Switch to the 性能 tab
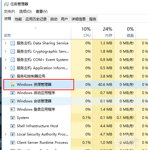Screen dimensions: 148x150 click(x=18, y=19)
